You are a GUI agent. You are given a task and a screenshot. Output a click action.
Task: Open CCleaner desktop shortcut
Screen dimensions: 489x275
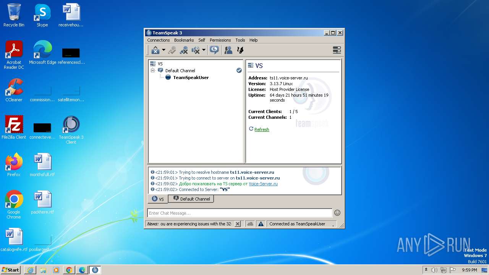coord(14,90)
